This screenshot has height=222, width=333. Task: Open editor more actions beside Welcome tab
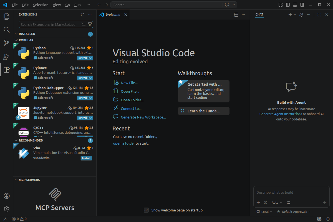[243, 15]
